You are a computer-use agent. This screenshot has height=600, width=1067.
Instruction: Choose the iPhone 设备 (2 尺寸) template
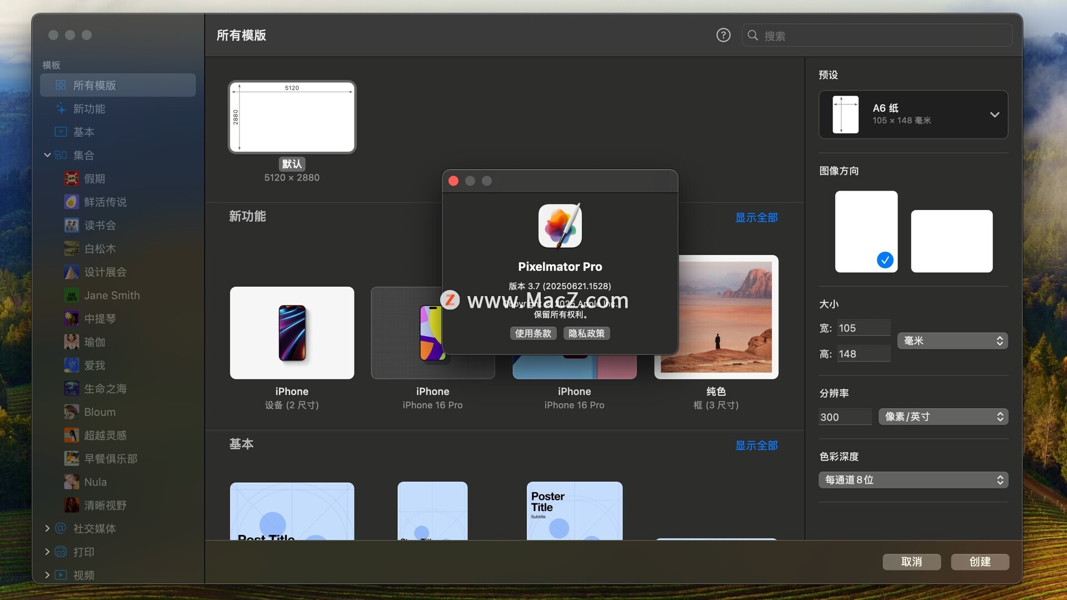(x=292, y=333)
